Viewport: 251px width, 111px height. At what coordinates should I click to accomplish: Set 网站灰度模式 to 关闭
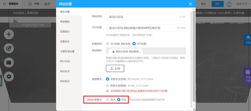point(108,100)
